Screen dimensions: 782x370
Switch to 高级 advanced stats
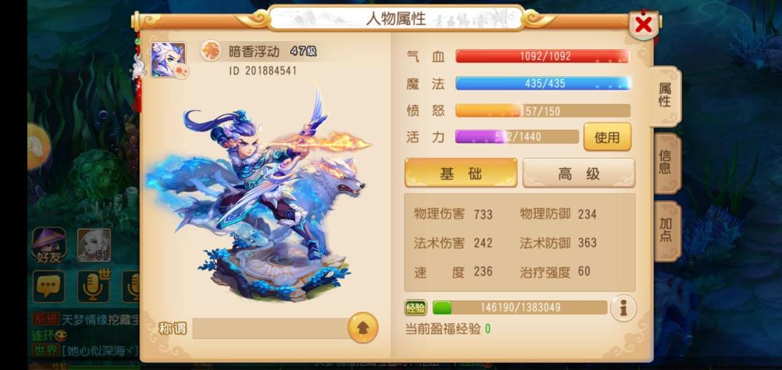click(x=579, y=173)
